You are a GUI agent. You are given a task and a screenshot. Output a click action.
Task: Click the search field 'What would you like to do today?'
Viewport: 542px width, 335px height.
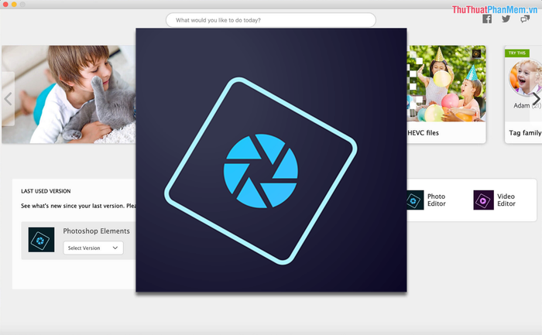(x=271, y=20)
